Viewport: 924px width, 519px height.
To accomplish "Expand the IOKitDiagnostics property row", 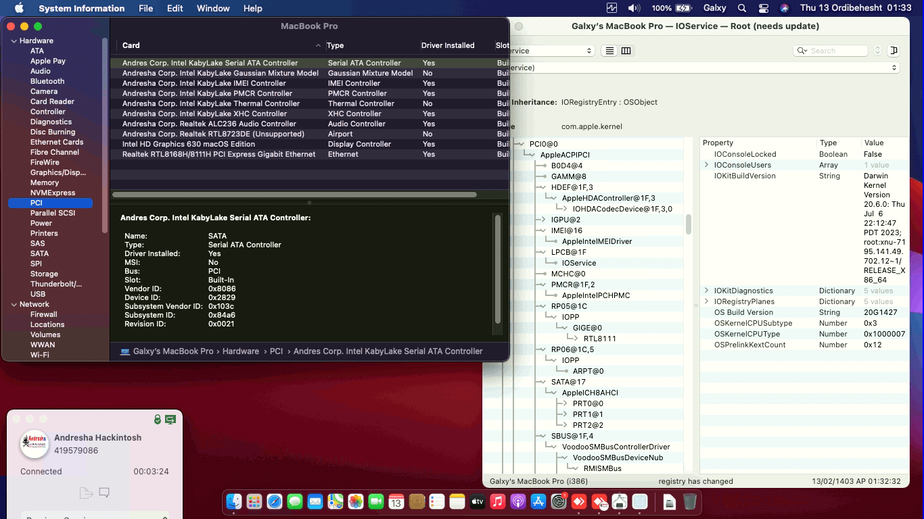I will 707,291.
